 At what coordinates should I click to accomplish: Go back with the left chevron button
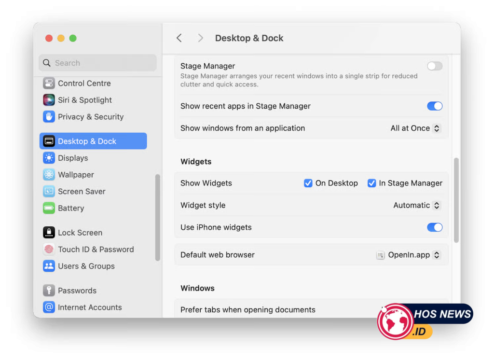click(179, 38)
